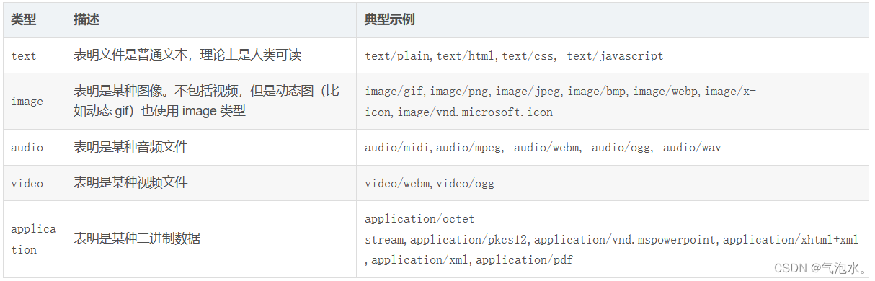Screen dimensions: 875x281
Task: Click the audio/midi examples cell
Action: pyautogui.click(x=613, y=148)
